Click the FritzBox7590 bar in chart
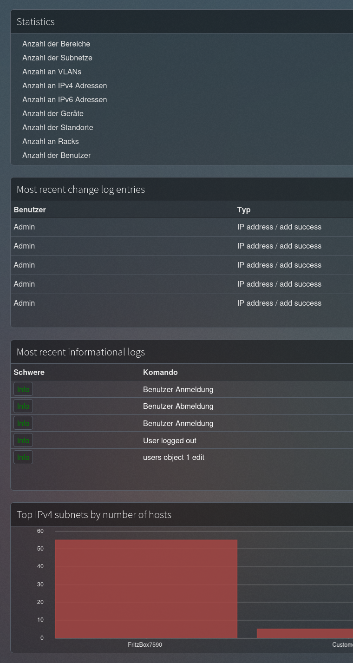Image resolution: width=353 pixels, height=663 pixels. (x=146, y=589)
